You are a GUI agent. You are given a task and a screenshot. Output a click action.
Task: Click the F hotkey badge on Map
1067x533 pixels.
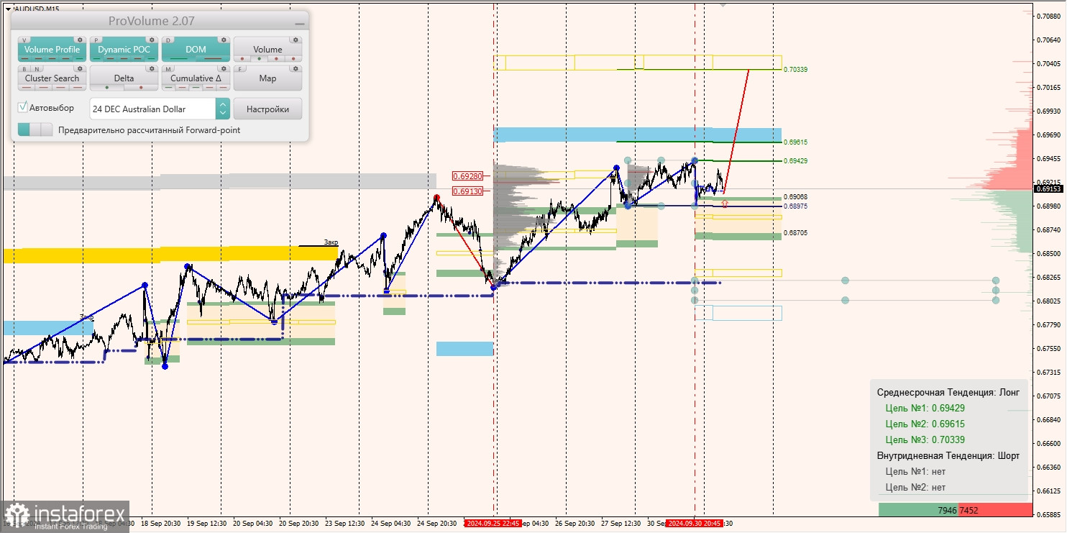pyautogui.click(x=240, y=69)
